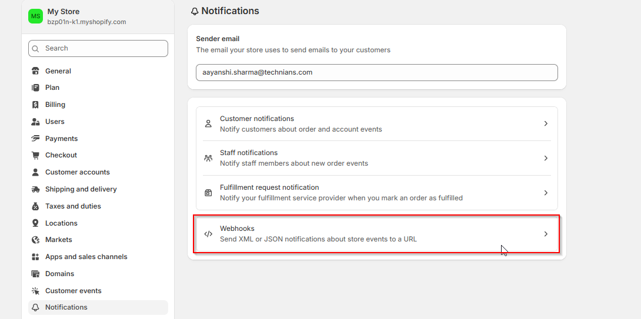
Task: Click into the Sender email field
Action: point(376,72)
